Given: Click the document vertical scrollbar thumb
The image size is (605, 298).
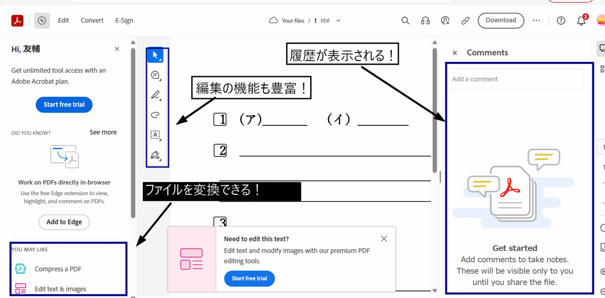Looking at the screenshot, I should tap(435, 110).
